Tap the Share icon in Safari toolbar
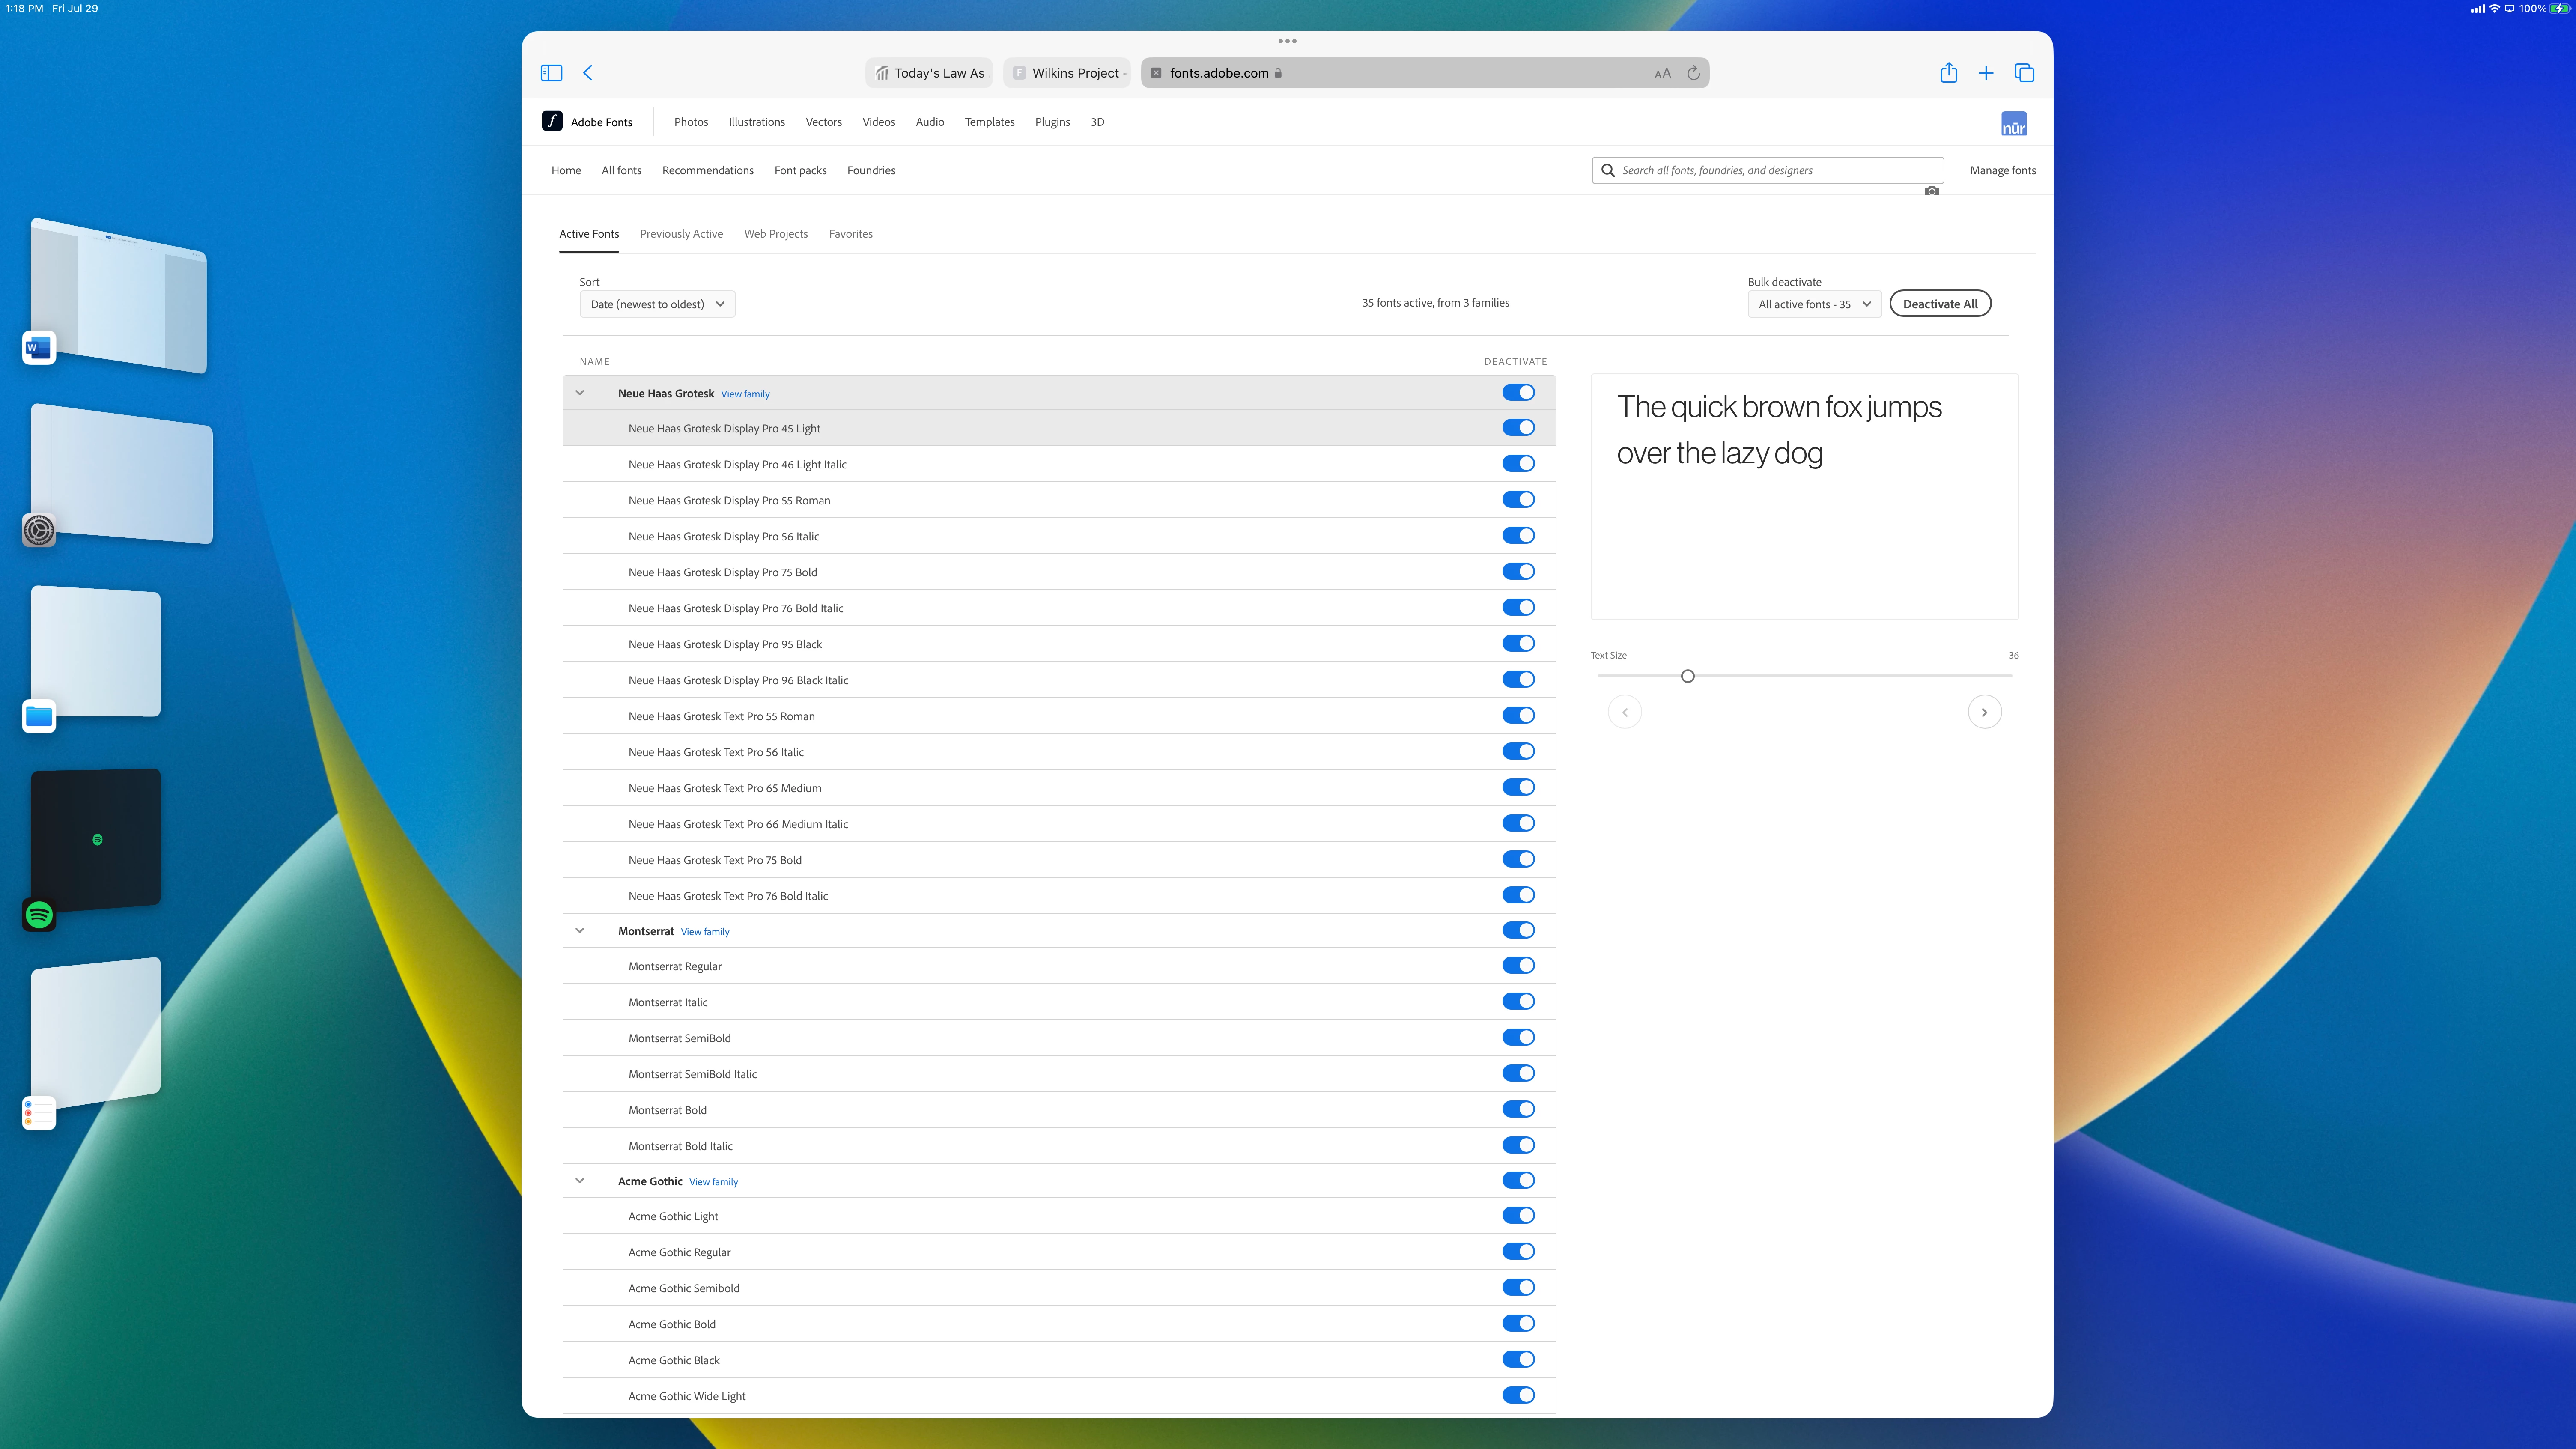Viewport: 2576px width, 1449px height. [x=1948, y=73]
